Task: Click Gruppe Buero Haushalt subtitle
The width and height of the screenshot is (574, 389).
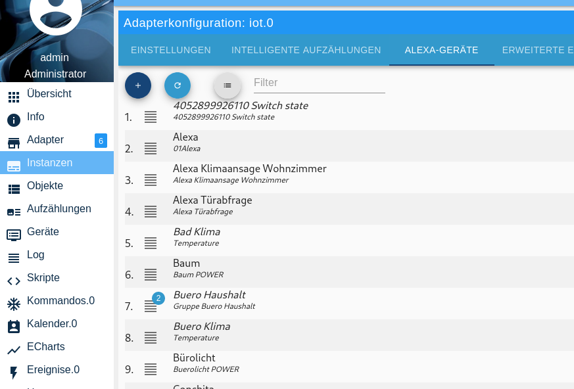Action: (x=214, y=306)
